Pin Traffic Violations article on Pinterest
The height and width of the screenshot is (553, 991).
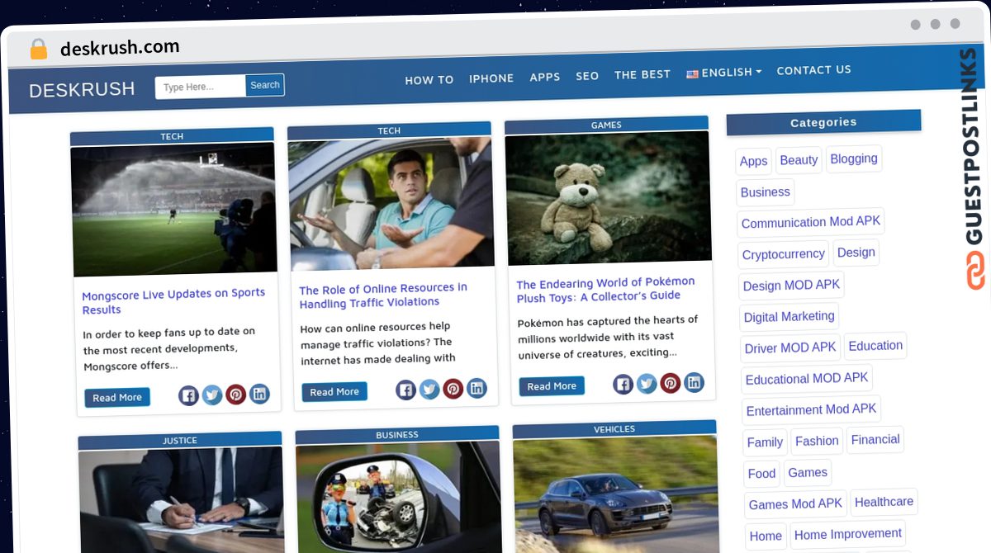pyautogui.click(x=453, y=388)
